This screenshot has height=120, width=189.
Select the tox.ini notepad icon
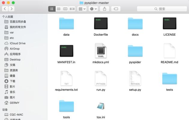click(x=101, y=106)
